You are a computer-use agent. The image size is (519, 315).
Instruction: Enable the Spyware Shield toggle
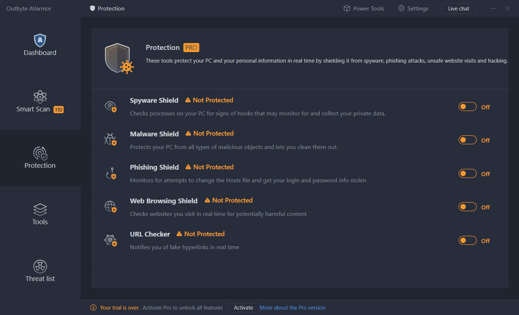(467, 107)
